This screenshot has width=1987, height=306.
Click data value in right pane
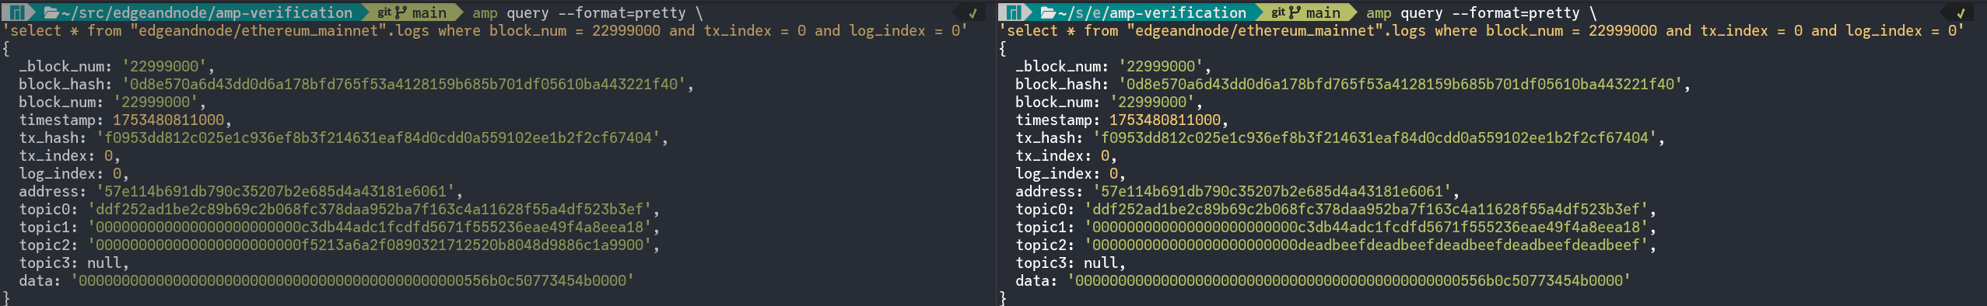pos(1349,281)
